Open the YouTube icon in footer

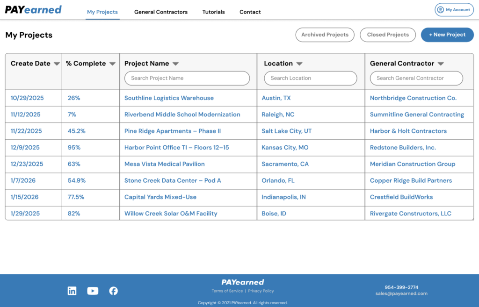(93, 291)
